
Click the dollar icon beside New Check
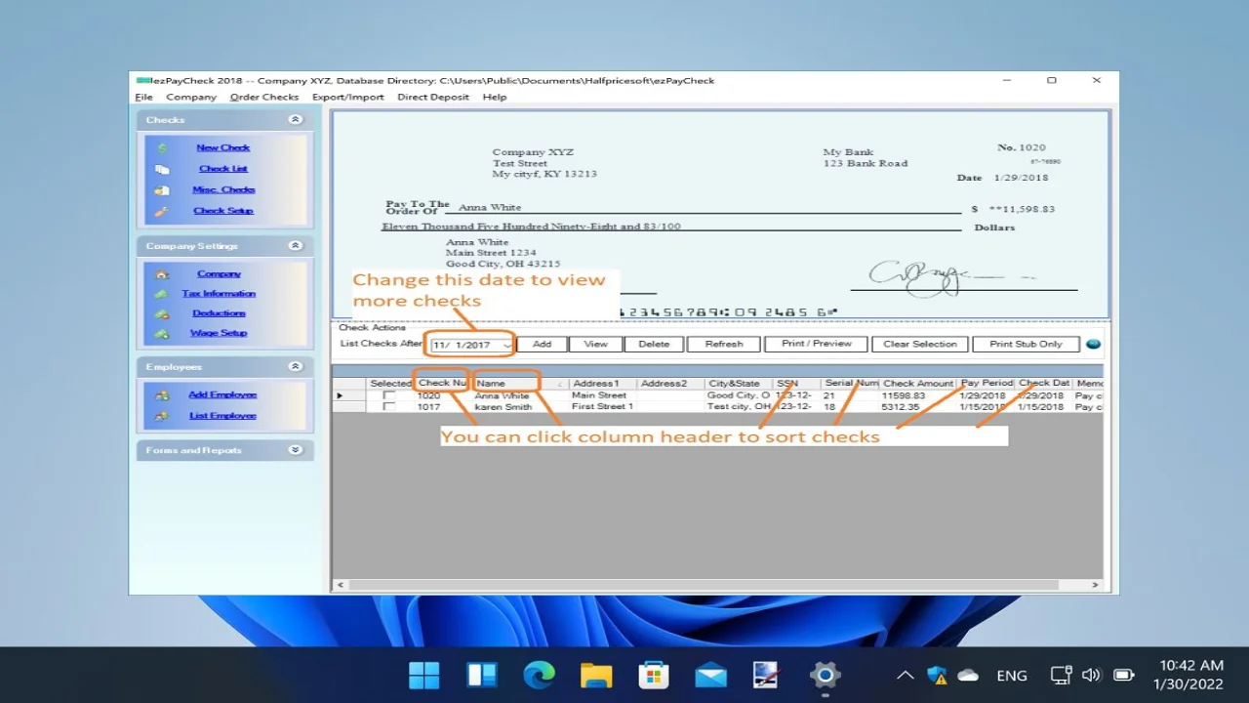(162, 148)
